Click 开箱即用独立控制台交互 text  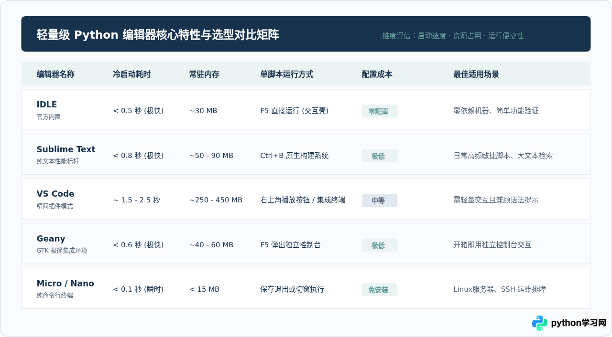pos(492,245)
